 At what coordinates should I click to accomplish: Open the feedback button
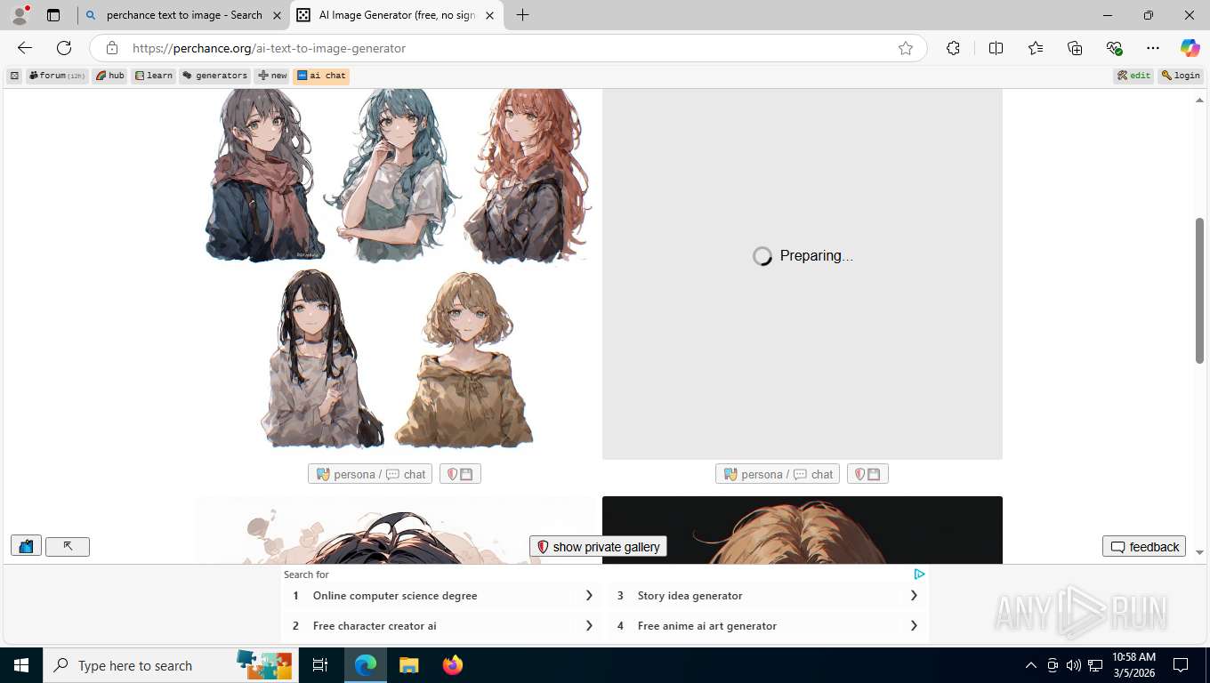tap(1144, 547)
